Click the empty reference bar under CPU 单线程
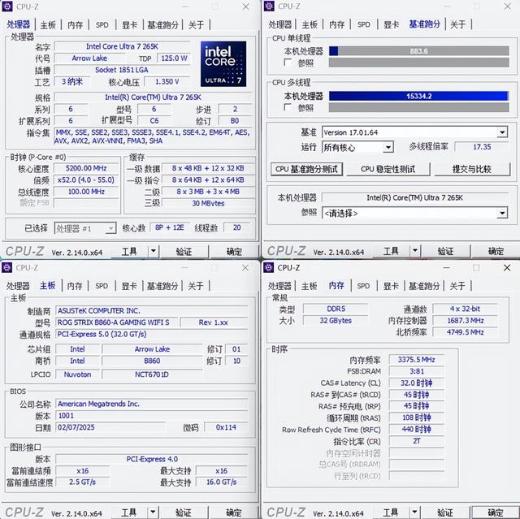The height and width of the screenshot is (519, 520). pyautogui.click(x=419, y=63)
